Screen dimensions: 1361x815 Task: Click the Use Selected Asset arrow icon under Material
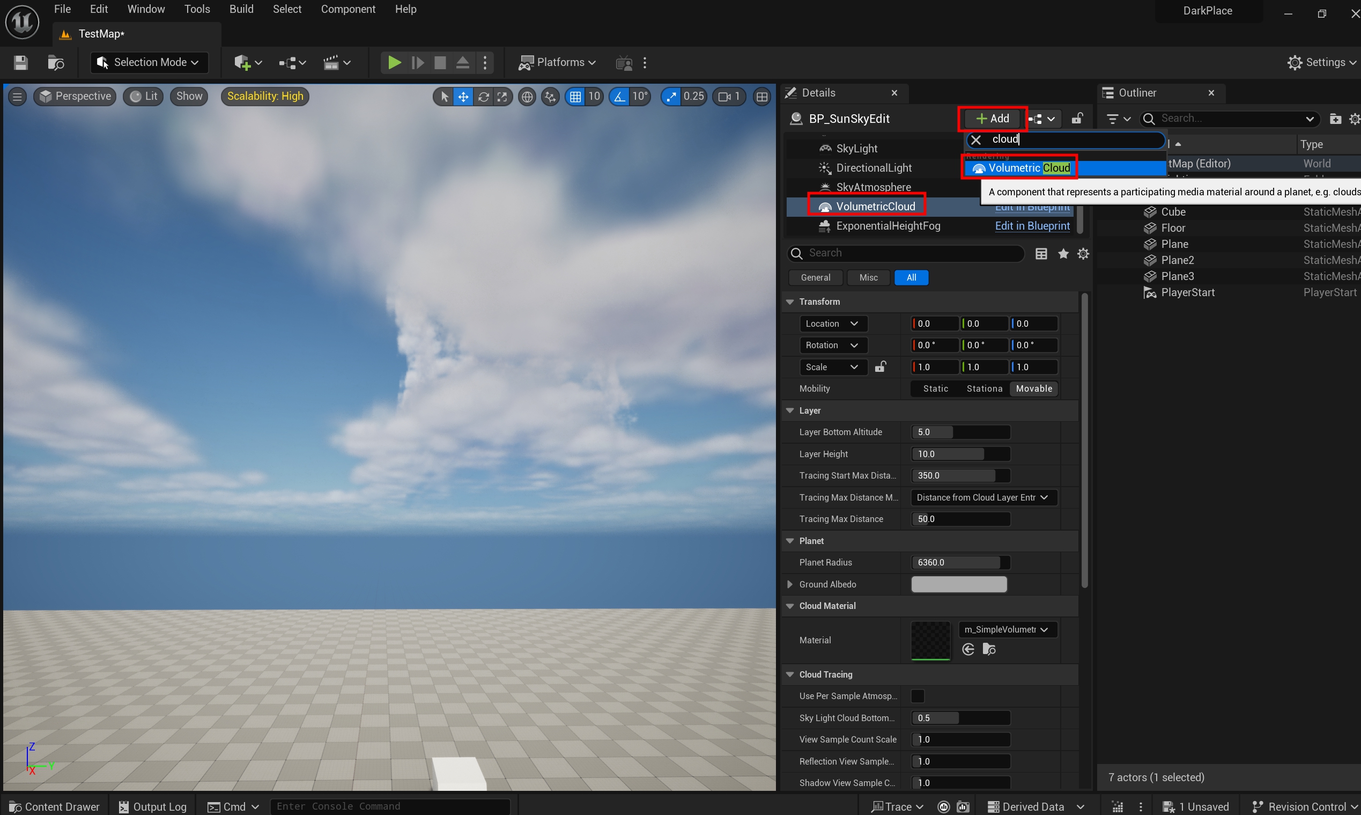968,649
